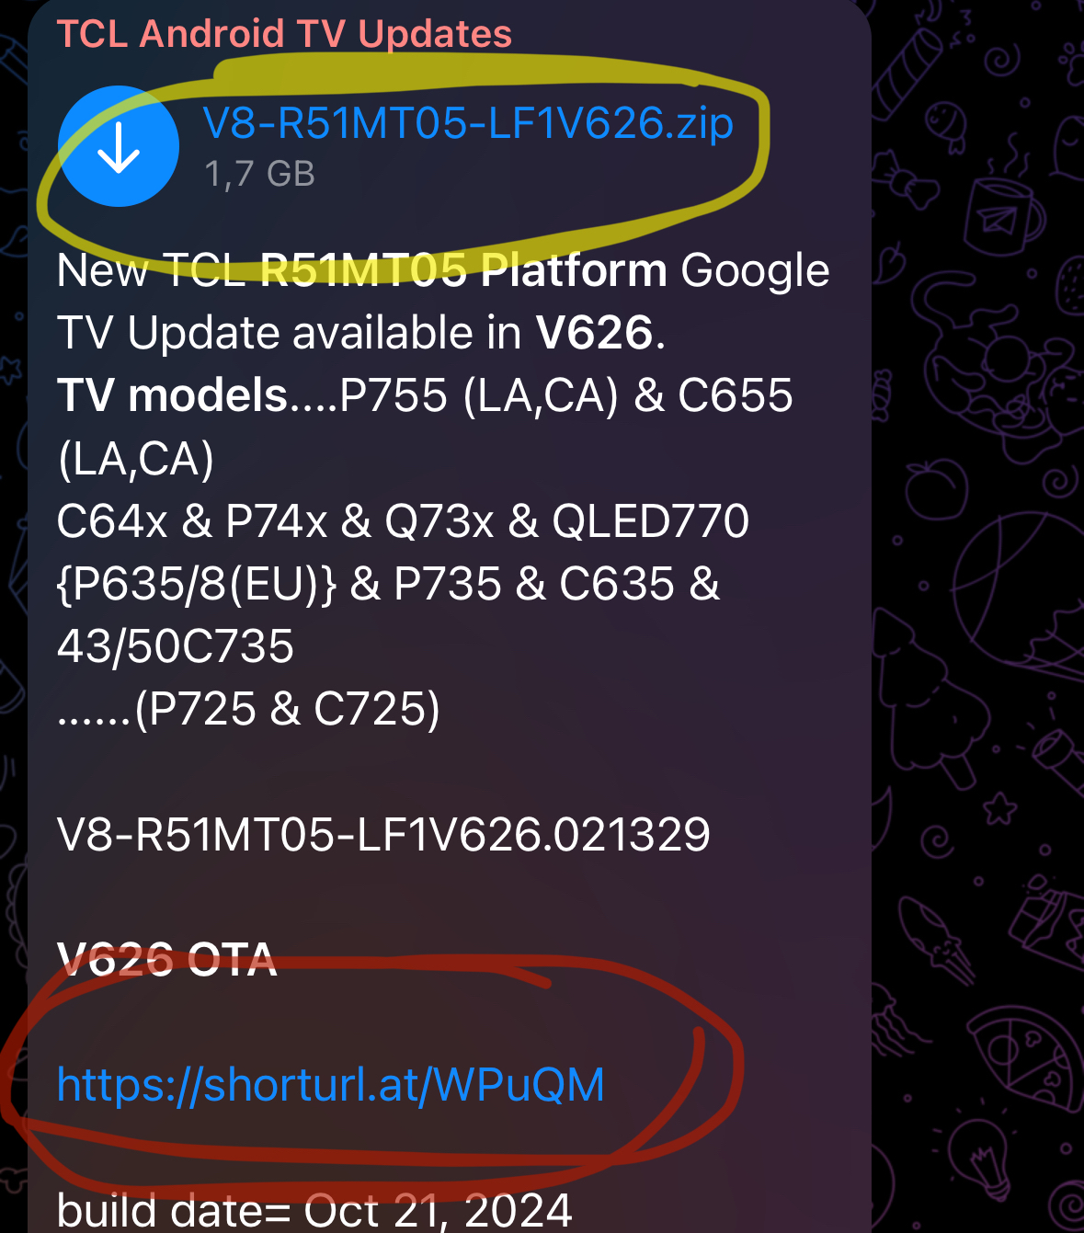
Task: Tap the P755 (LA,CA) model text
Action: (479, 396)
